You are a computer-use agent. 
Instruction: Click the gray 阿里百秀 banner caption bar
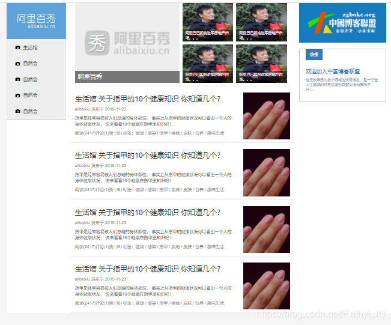pos(127,77)
